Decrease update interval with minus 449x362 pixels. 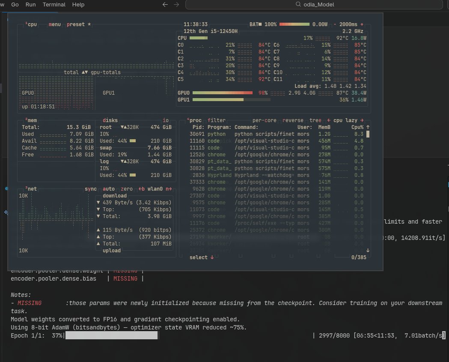(335, 24)
